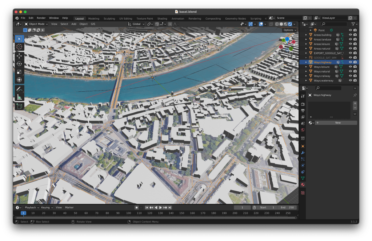This screenshot has height=241, width=372.
Task: Expand the Areas:landuse tree item
Action: pyautogui.click(x=306, y=40)
